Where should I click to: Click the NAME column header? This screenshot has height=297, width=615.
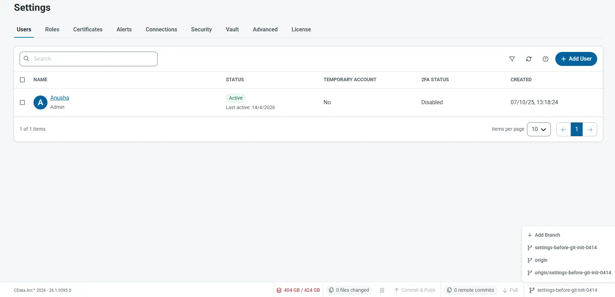tap(40, 80)
